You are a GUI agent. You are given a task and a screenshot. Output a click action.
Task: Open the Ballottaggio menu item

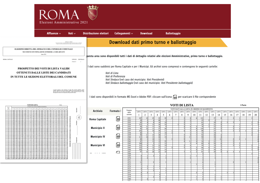(x=173, y=33)
